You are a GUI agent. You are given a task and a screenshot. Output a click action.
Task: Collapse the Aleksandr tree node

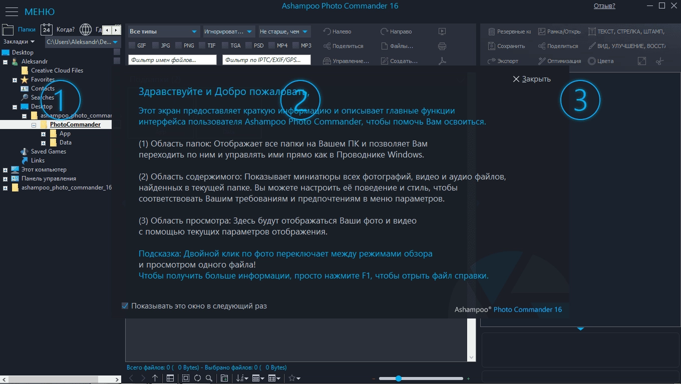pyautogui.click(x=6, y=62)
